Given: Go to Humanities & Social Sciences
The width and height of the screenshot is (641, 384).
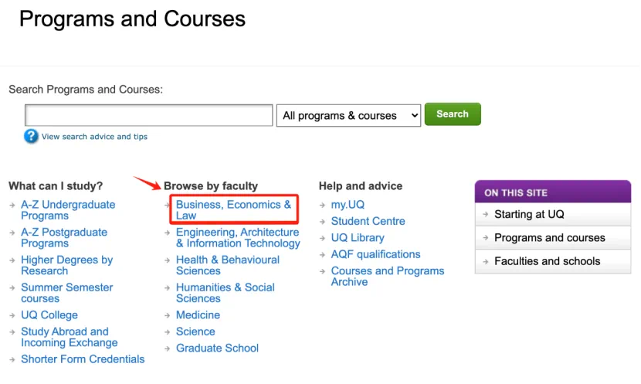Looking at the screenshot, I should coord(225,293).
